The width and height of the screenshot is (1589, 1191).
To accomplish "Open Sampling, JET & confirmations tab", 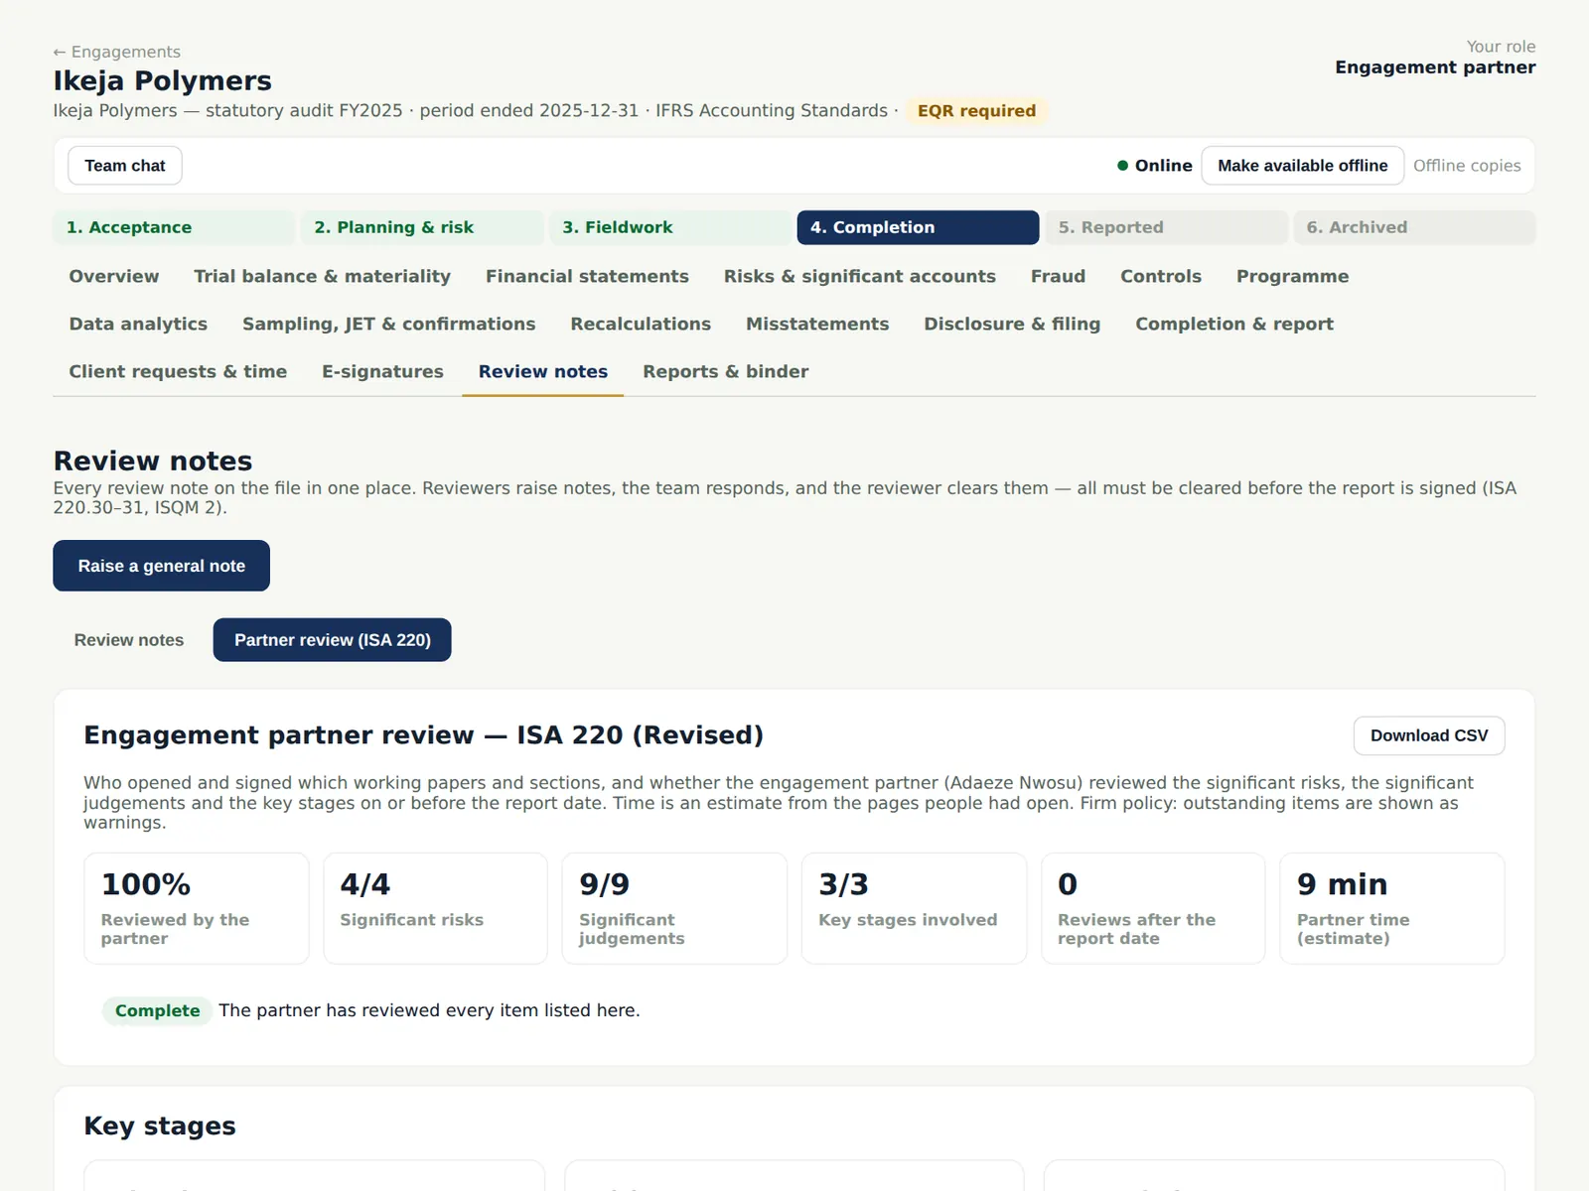I will (389, 325).
